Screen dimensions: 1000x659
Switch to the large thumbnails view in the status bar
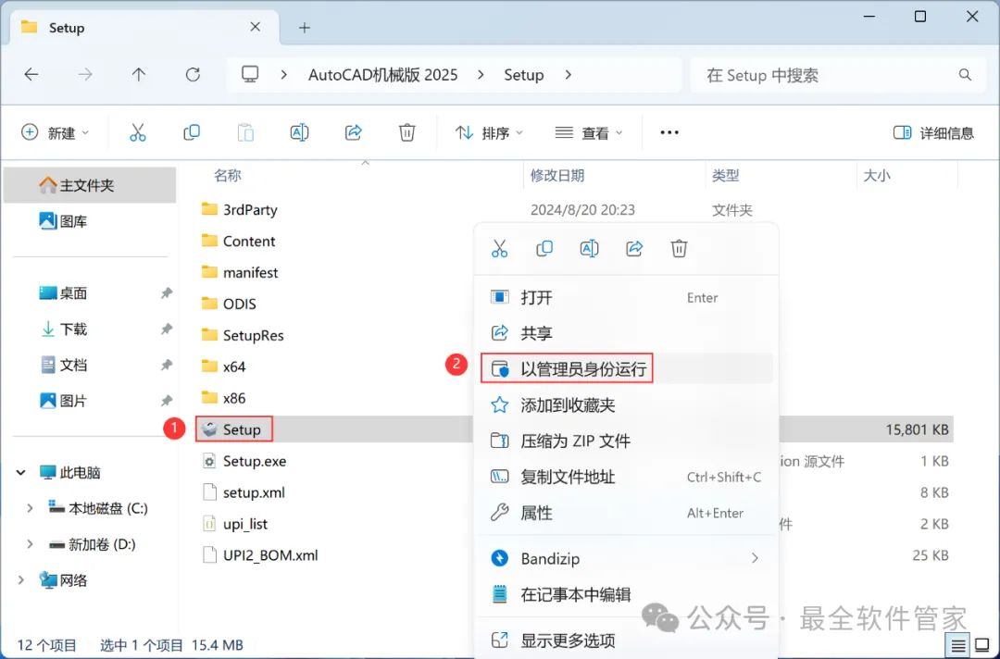[982, 646]
